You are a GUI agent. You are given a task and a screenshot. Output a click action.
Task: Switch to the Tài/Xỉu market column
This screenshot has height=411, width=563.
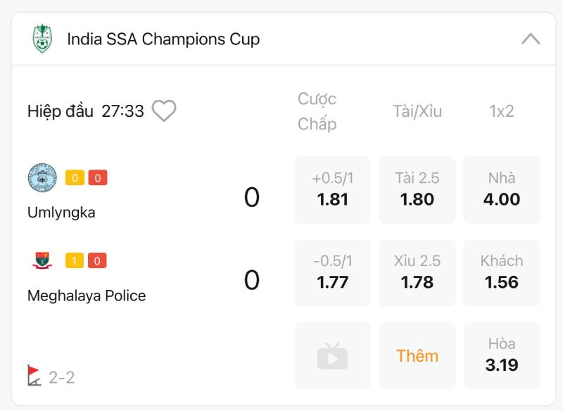click(x=416, y=111)
